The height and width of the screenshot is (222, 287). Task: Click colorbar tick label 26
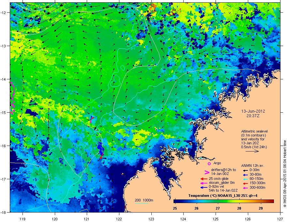[x=196, y=208]
